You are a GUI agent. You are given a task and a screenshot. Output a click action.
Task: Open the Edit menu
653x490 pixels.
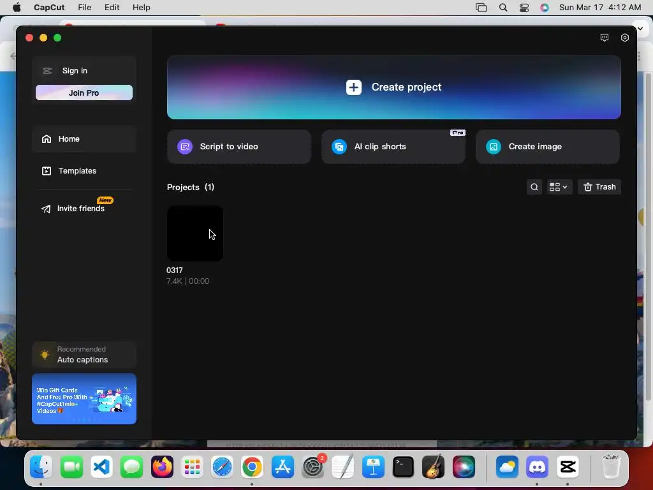pos(112,8)
